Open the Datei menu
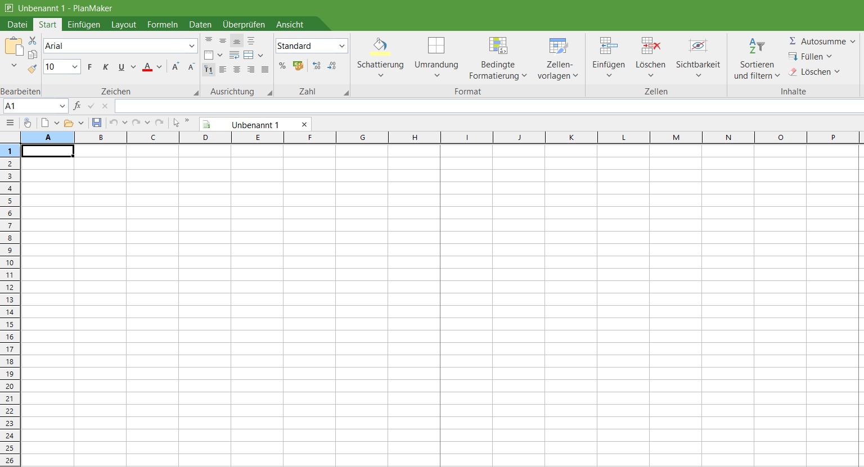 click(x=17, y=25)
